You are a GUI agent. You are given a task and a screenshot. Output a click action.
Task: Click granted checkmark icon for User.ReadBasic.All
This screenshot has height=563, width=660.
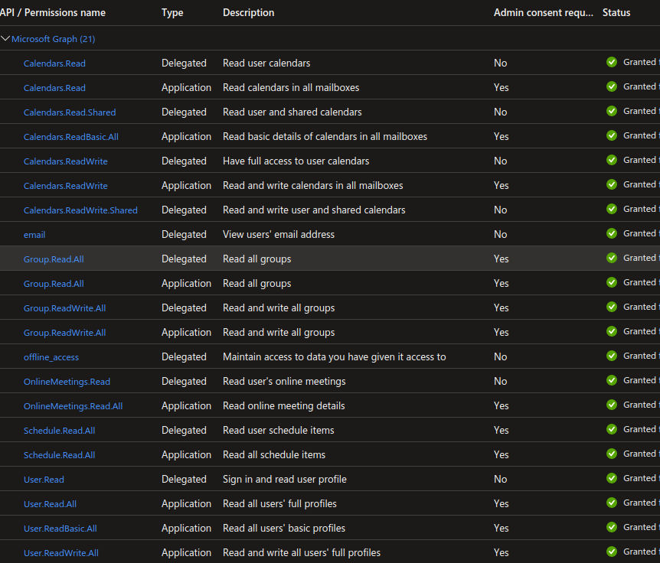pos(612,527)
